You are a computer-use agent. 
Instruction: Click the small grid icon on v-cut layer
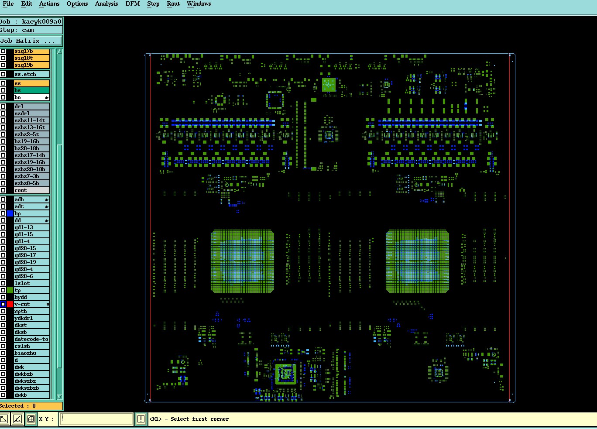pos(48,304)
